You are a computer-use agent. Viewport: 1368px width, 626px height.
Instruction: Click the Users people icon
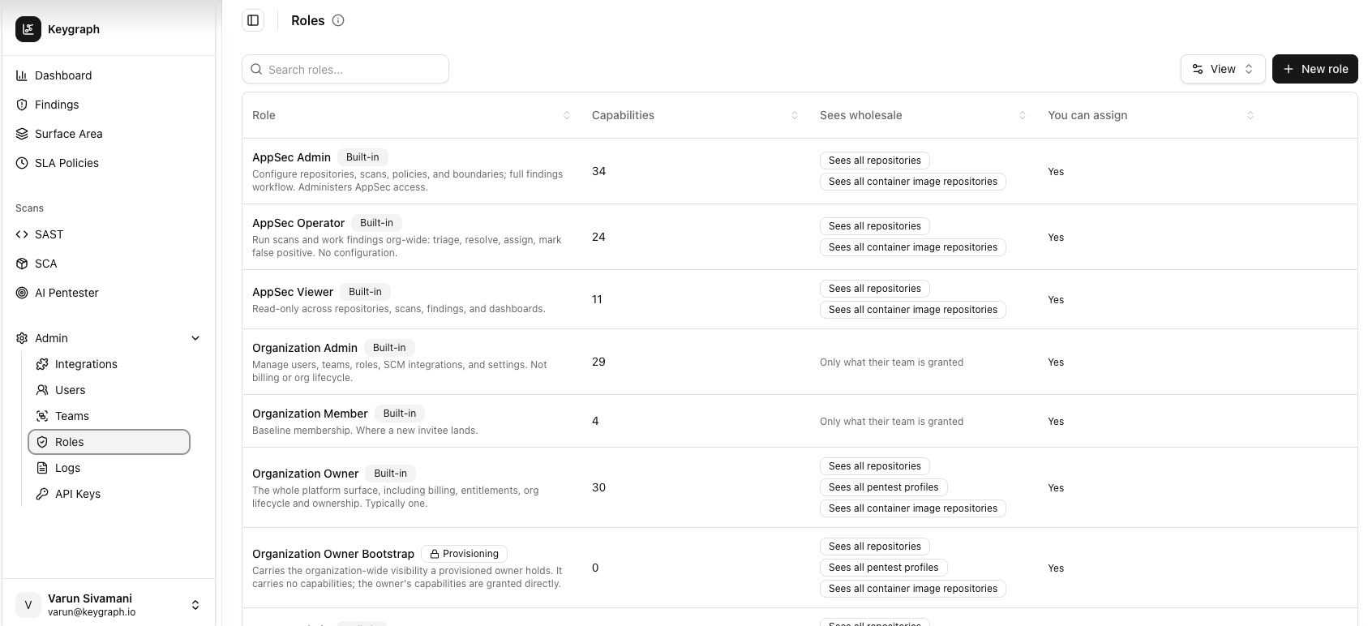(42, 390)
